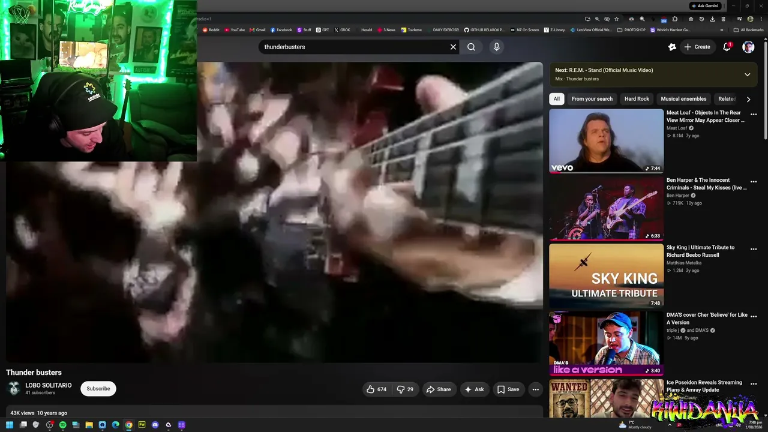Open Spotify from the taskbar
The image size is (768, 432).
pos(62,425)
